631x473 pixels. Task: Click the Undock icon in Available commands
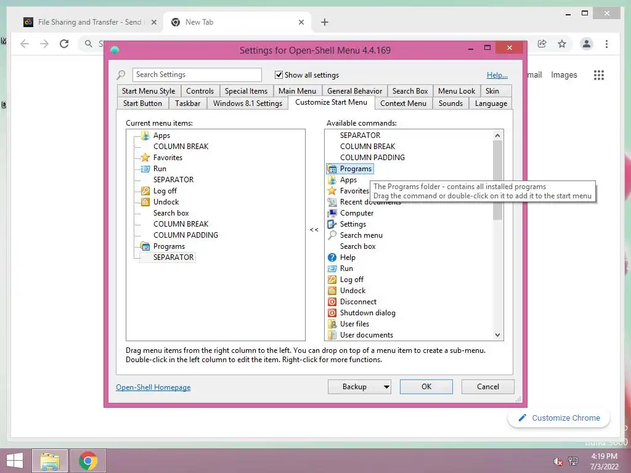(332, 291)
